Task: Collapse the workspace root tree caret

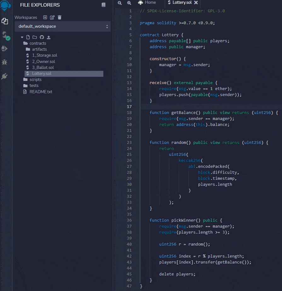Action: coord(22,37)
